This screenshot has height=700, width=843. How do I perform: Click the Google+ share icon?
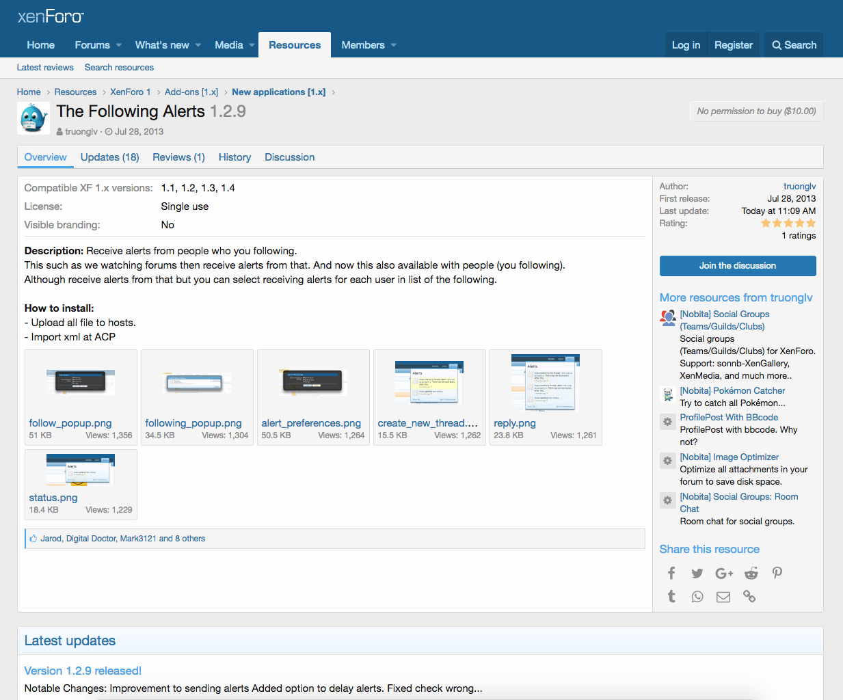coord(723,574)
